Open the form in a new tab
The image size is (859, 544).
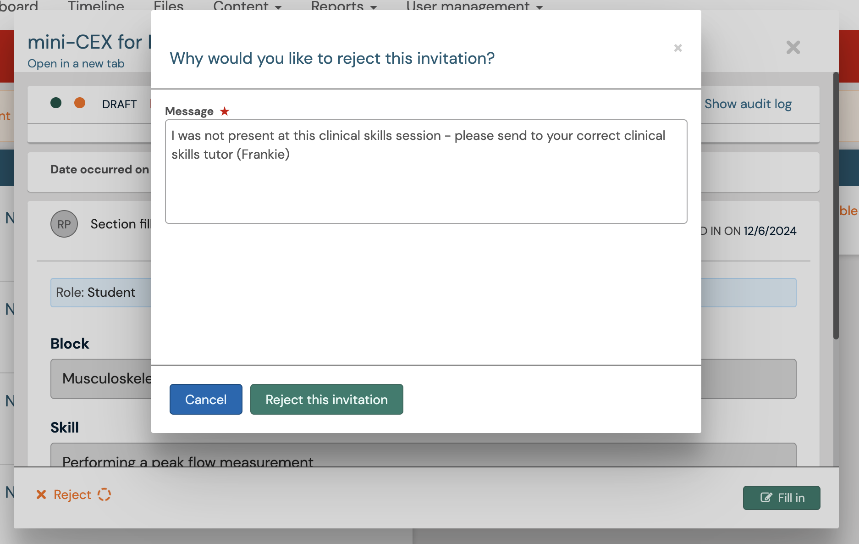pyautogui.click(x=76, y=63)
